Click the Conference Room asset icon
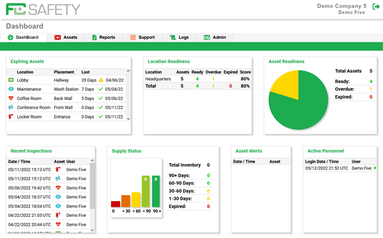Image resolution: width=383 pixels, height=238 pixels. pos(11,107)
